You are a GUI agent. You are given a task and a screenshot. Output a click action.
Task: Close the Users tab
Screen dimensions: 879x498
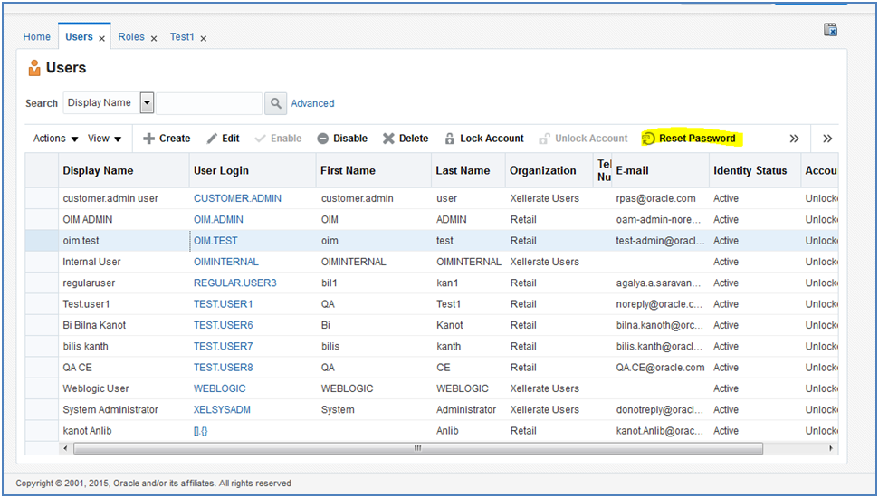102,39
